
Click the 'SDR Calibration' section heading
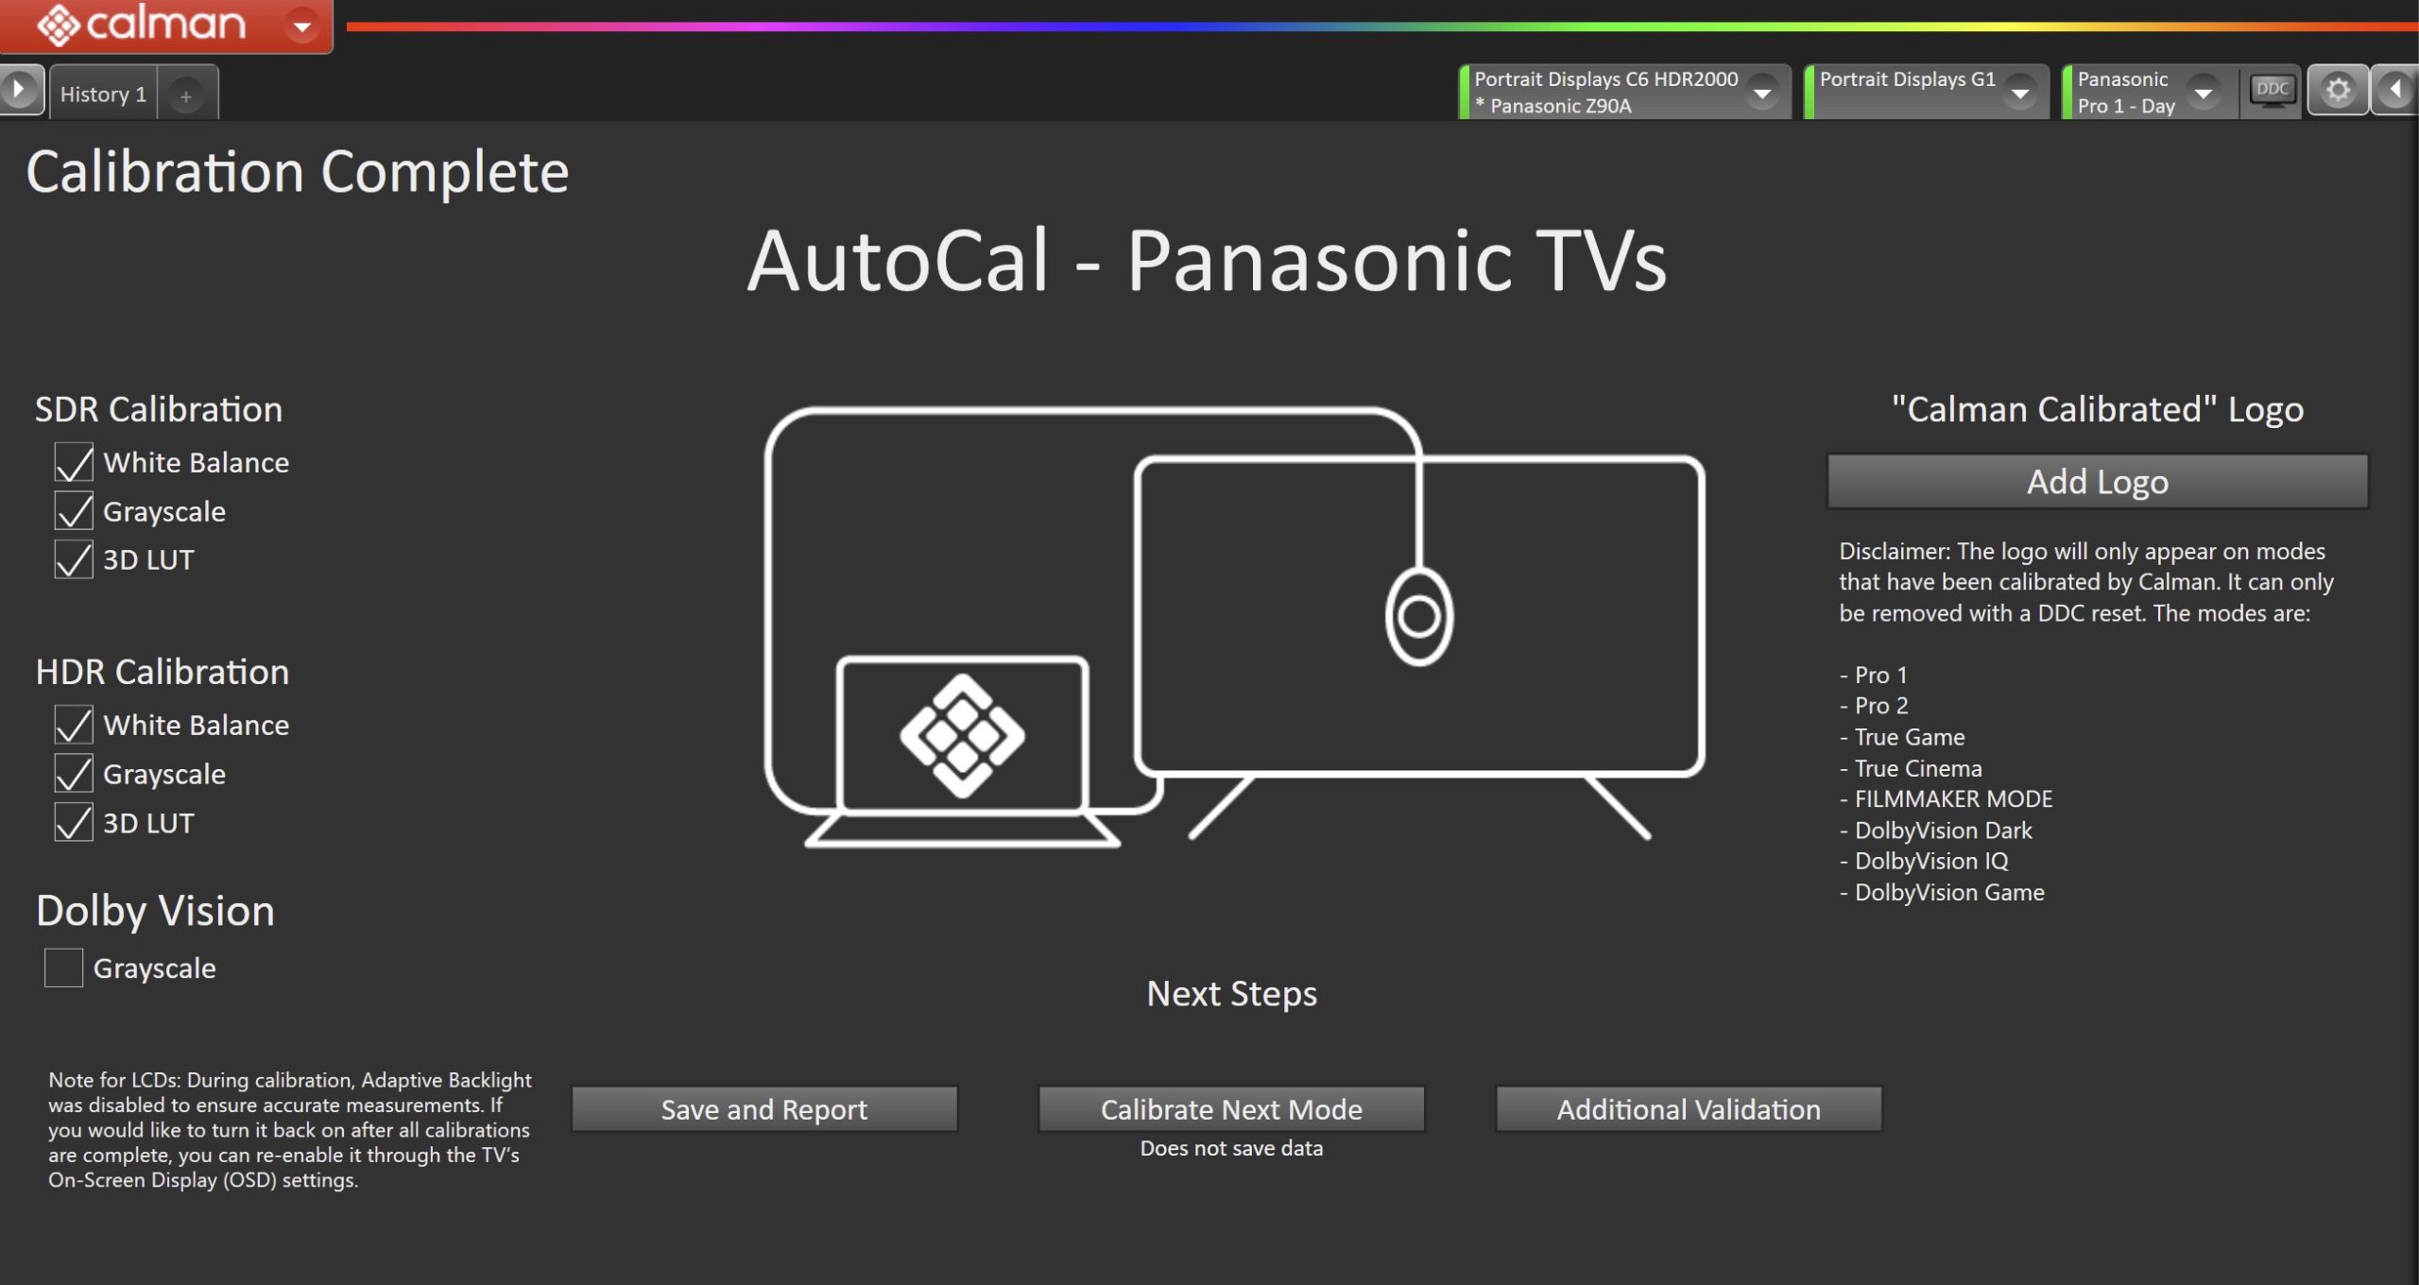point(159,409)
